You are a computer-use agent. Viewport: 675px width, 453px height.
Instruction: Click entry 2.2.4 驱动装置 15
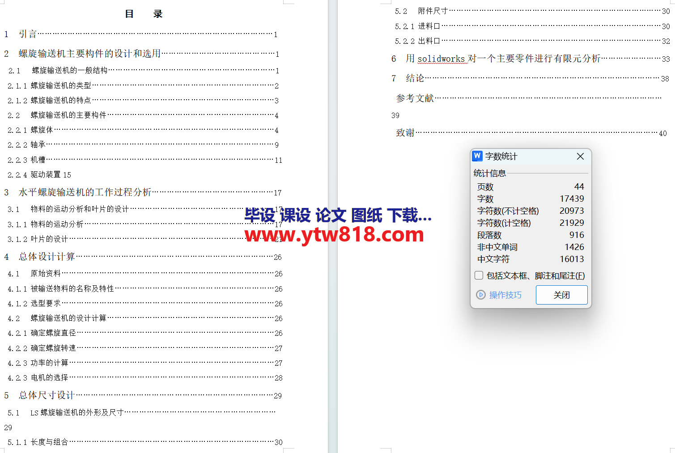click(39, 174)
